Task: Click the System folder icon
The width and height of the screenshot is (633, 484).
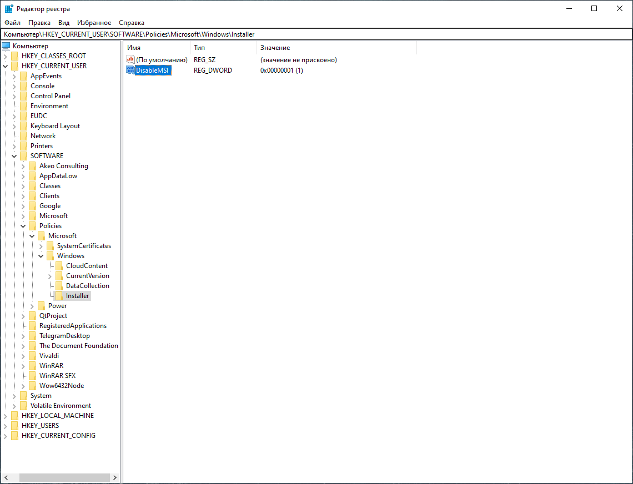Action: point(24,396)
